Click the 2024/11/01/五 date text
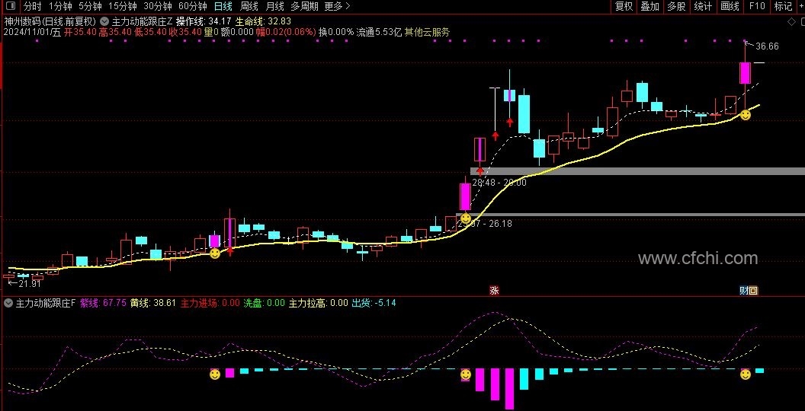This screenshot has height=411, width=805. pyautogui.click(x=32, y=32)
